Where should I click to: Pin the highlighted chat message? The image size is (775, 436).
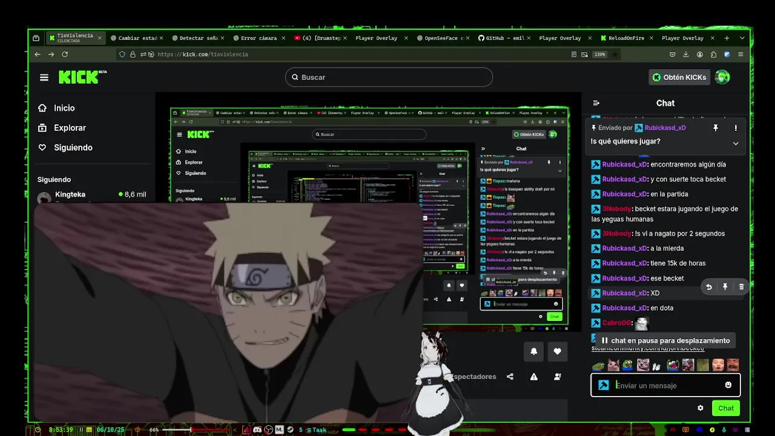(725, 287)
